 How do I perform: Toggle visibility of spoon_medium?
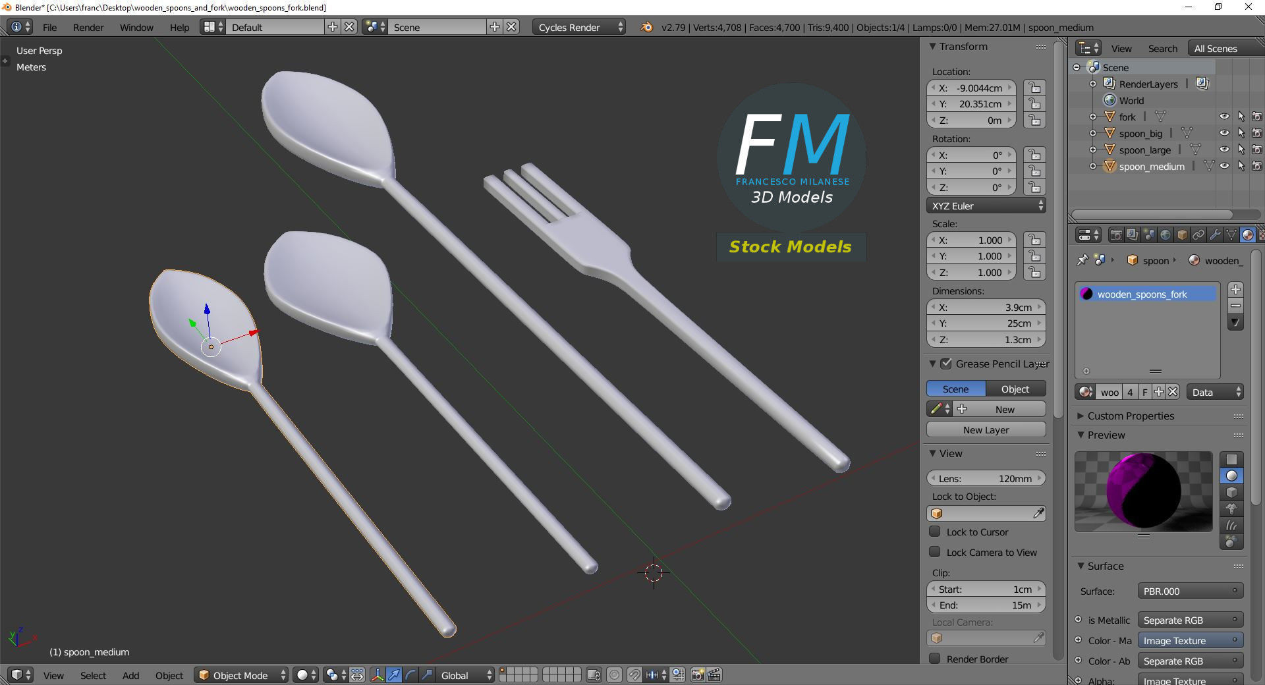tap(1224, 166)
